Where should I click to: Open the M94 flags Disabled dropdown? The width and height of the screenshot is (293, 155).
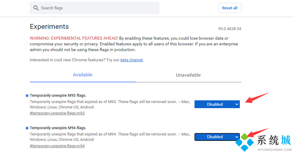click(x=215, y=137)
